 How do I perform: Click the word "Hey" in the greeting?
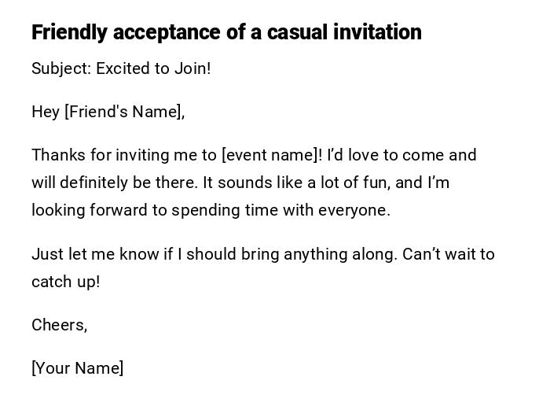pyautogui.click(x=46, y=112)
